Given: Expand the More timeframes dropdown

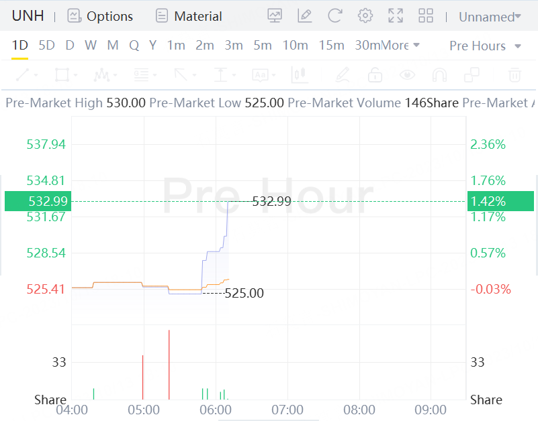Looking at the screenshot, I should 402,46.
